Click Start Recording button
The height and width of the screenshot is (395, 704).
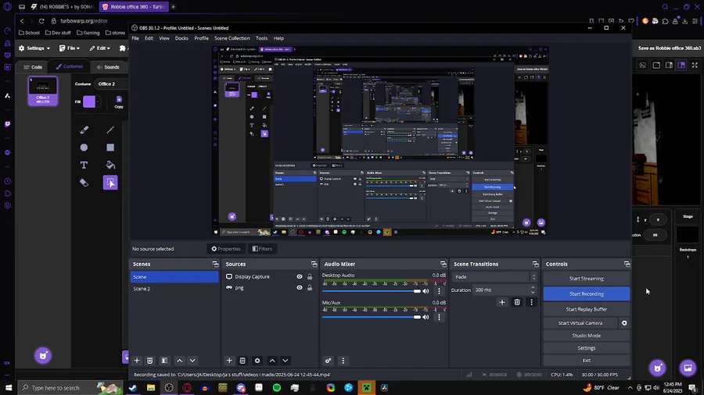(x=587, y=294)
